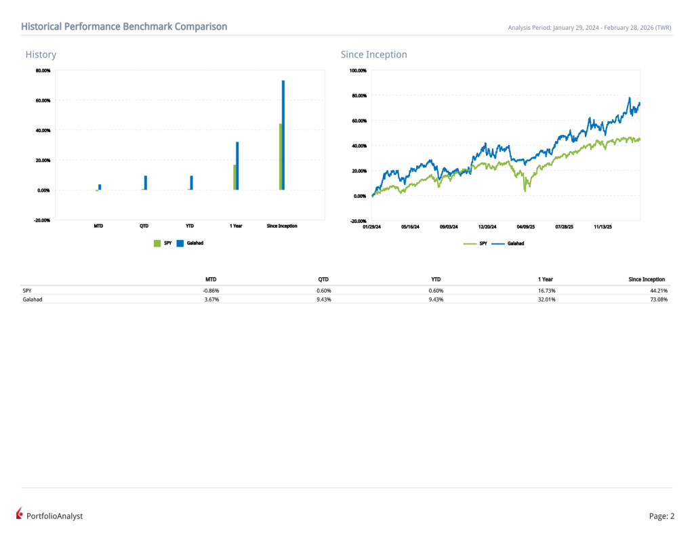Click the MTD column header in table
Viewport: 694px width, 536px height.
(211, 280)
